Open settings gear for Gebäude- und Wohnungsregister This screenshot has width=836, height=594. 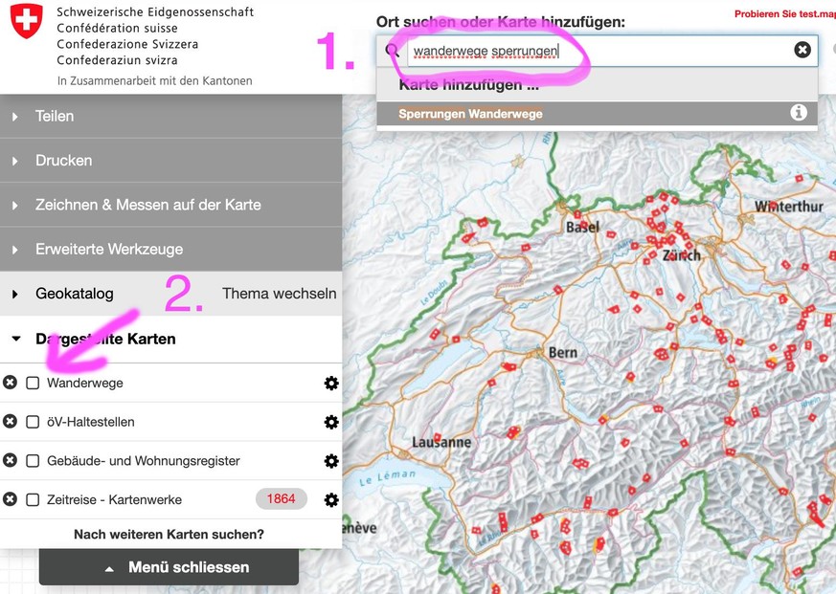pos(331,461)
